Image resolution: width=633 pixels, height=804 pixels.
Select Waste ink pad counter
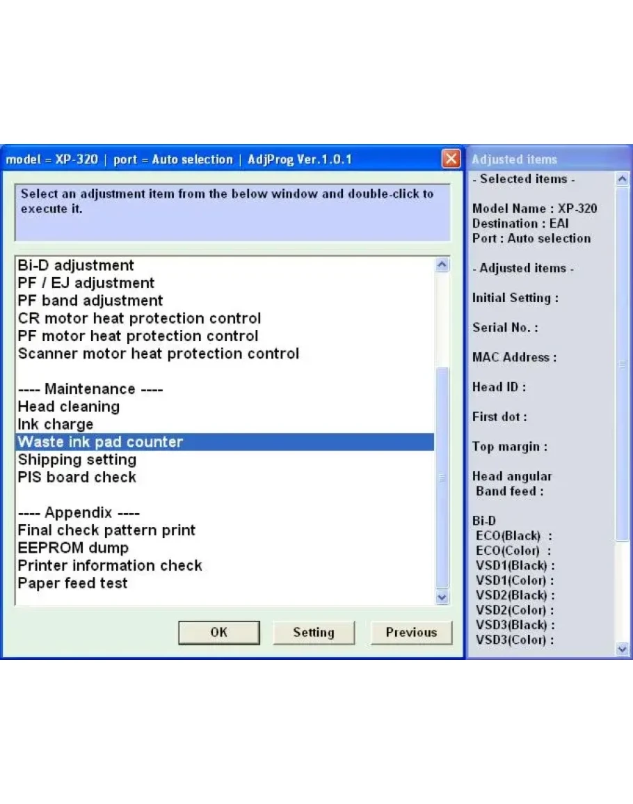pos(100,442)
